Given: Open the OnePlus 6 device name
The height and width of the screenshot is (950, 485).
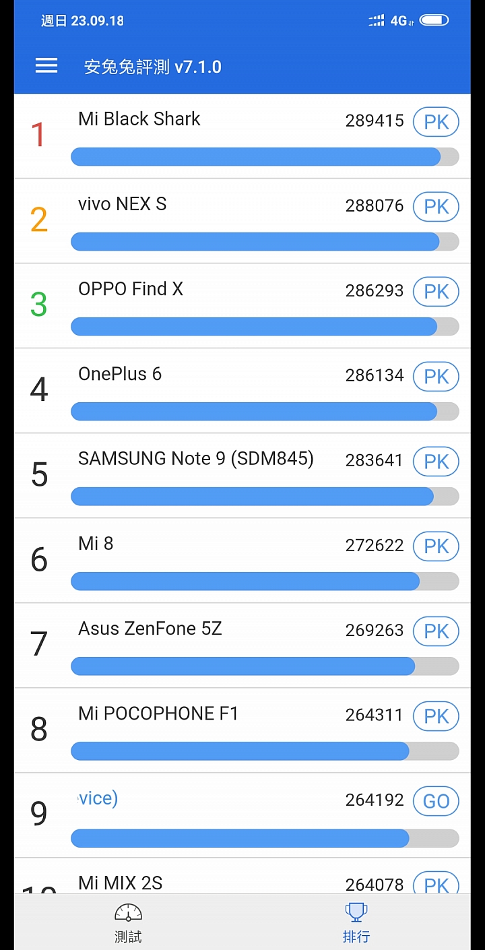Looking at the screenshot, I should tap(120, 374).
